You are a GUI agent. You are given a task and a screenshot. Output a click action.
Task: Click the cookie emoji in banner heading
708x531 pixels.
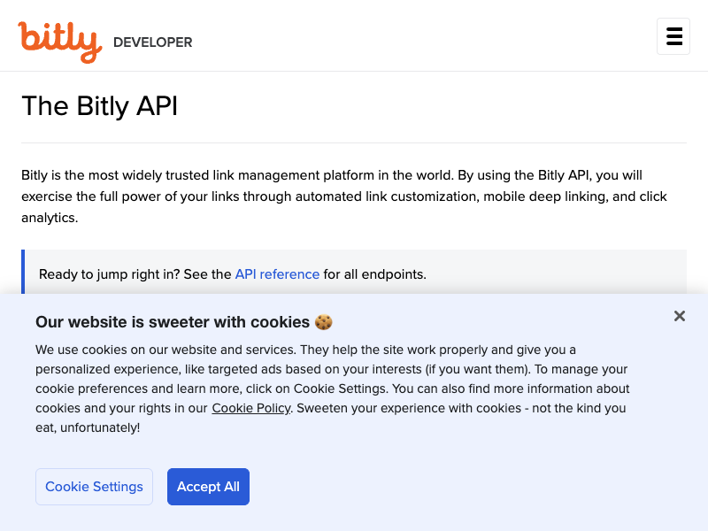click(323, 322)
